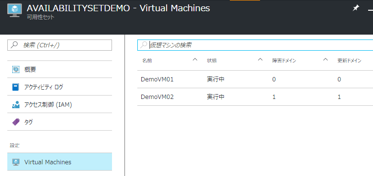Open アクティビティ ログ menu item

[x=59, y=87]
